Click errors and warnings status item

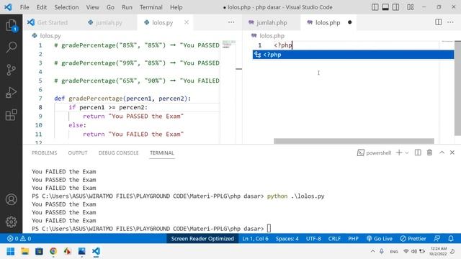click(19, 238)
